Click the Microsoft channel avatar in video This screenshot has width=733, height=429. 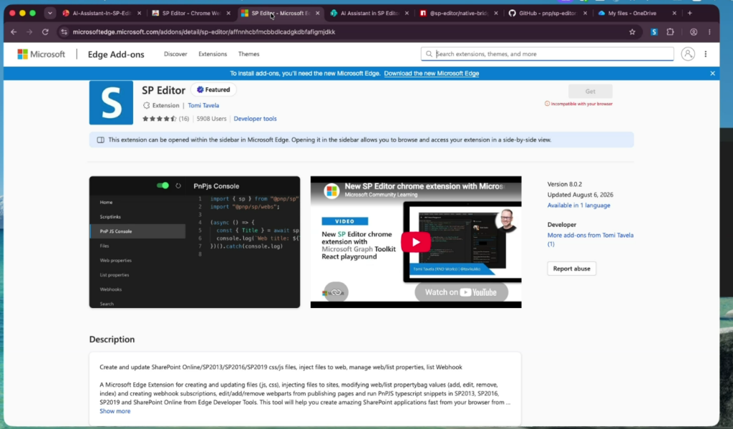click(331, 191)
